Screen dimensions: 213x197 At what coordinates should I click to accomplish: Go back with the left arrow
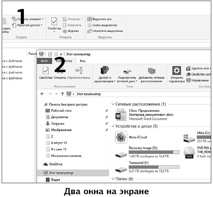pyautogui.click(x=42, y=94)
